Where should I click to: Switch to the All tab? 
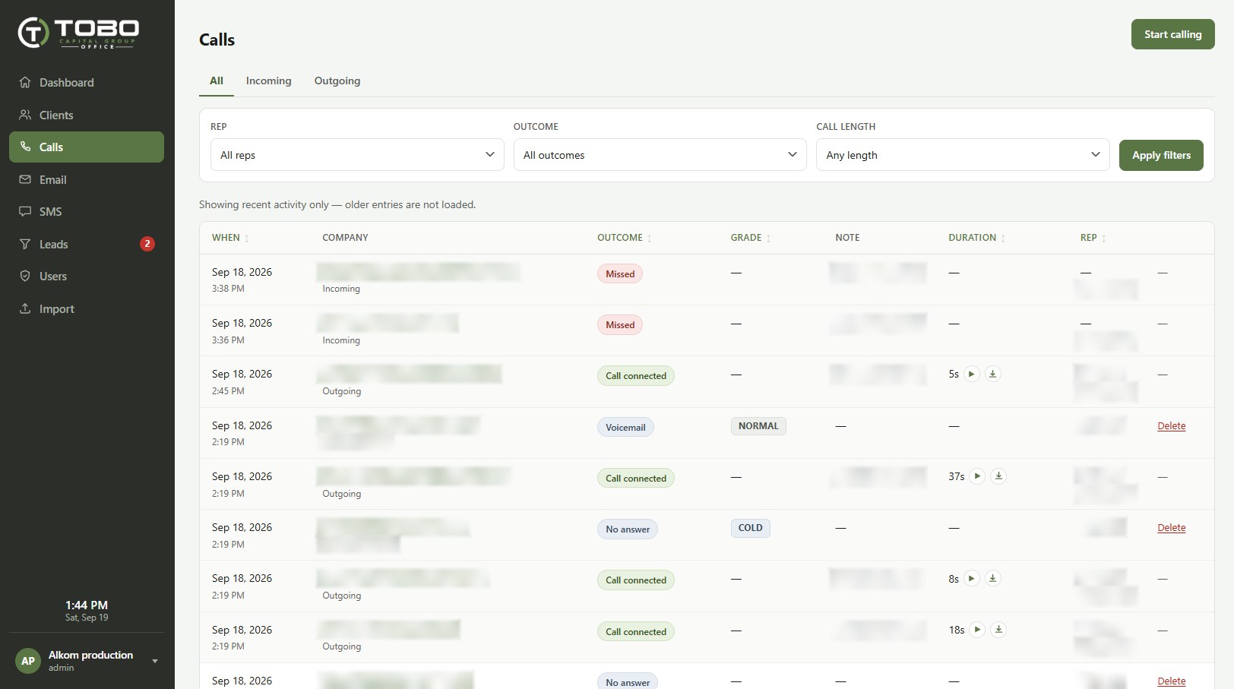[217, 81]
